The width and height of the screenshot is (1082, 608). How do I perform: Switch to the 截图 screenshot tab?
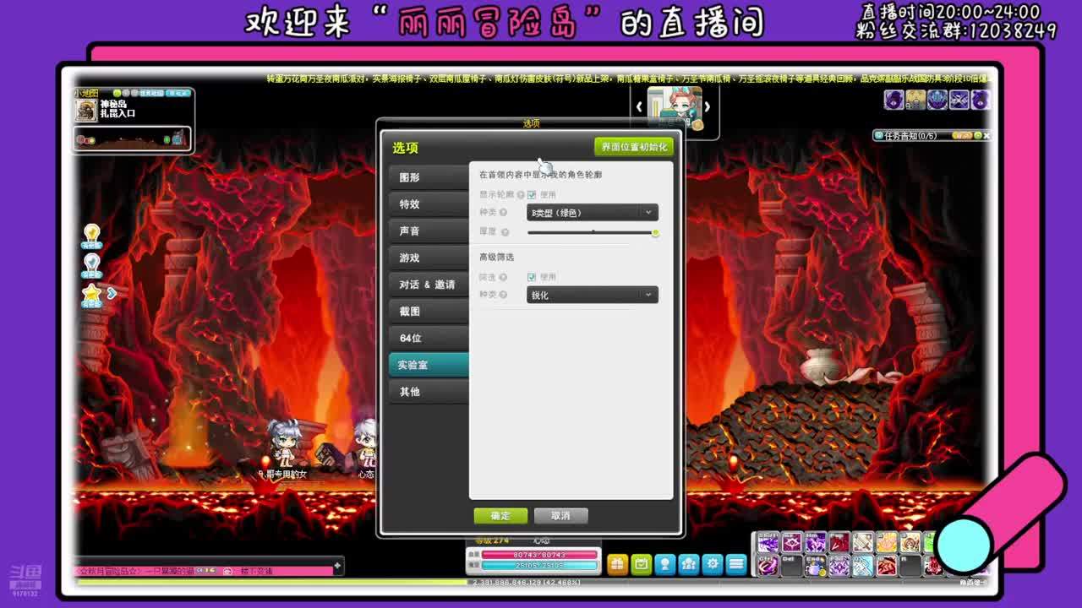[x=429, y=312]
